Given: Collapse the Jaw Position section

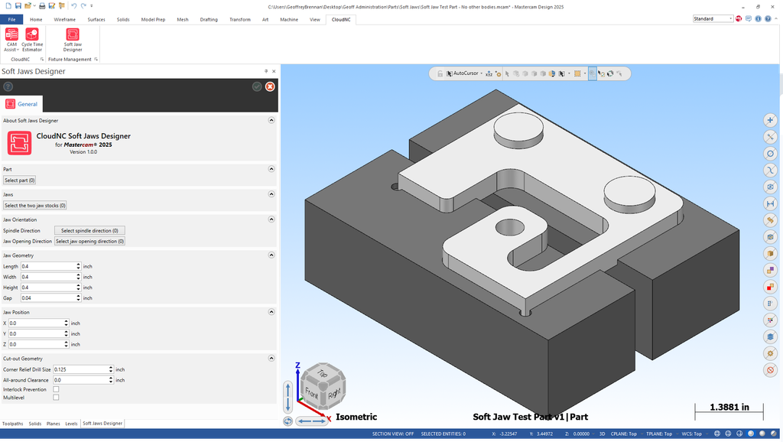Looking at the screenshot, I should pos(271,312).
